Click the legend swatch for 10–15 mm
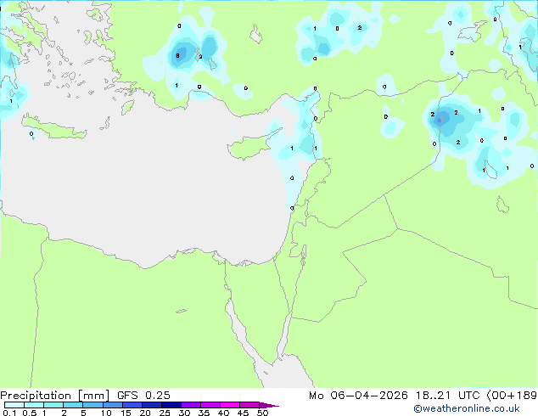The height and width of the screenshot is (416, 538). [x=112, y=405]
